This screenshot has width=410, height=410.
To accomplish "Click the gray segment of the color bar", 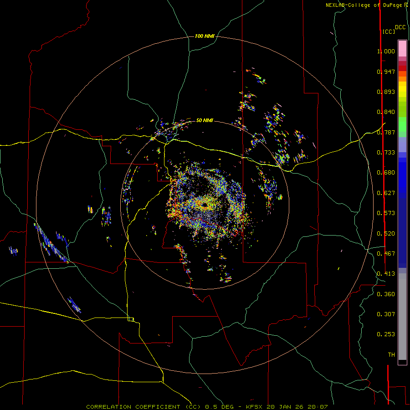I will pos(402,317).
